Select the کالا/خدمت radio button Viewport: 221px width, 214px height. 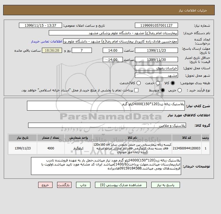click(139, 83)
